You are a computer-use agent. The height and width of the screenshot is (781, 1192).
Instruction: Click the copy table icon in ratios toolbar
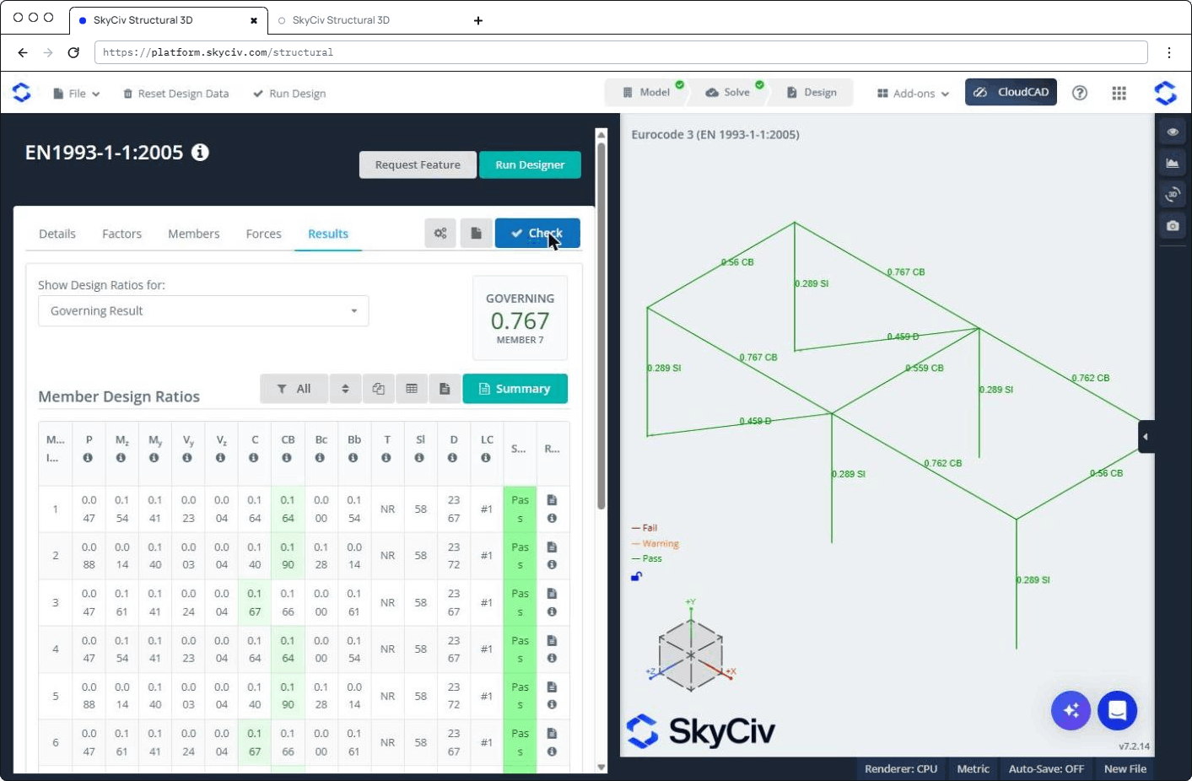click(x=379, y=389)
